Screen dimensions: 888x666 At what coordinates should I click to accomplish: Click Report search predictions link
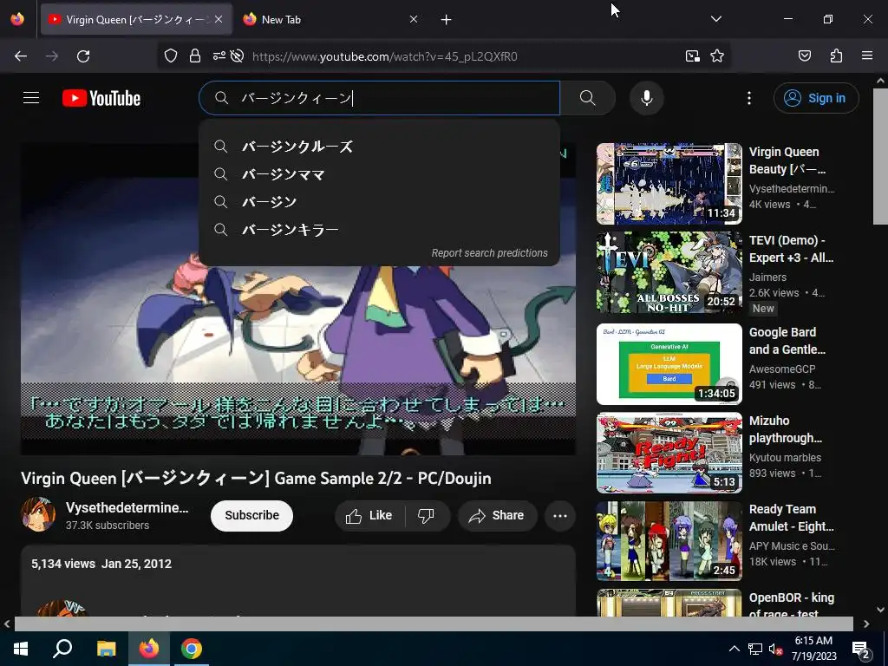(x=489, y=253)
